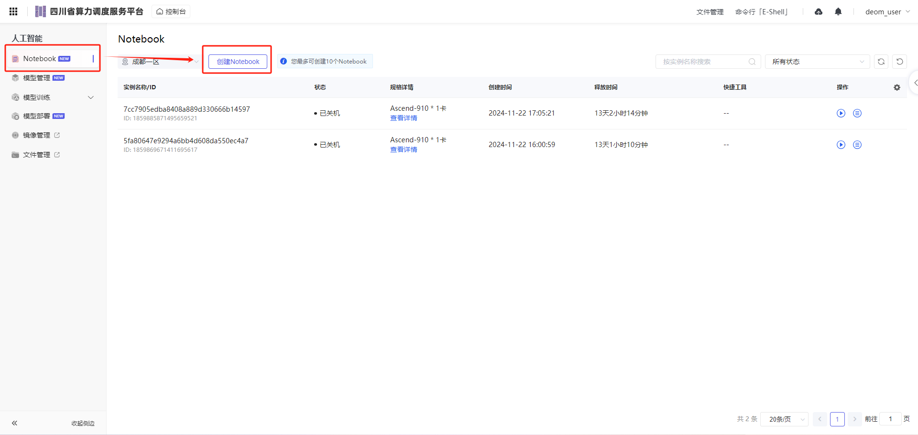Click the cloud upload icon in the top bar
Viewport: 918px width, 435px height.
point(819,11)
